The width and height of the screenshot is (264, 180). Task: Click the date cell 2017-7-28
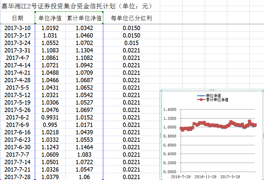pos(18,177)
